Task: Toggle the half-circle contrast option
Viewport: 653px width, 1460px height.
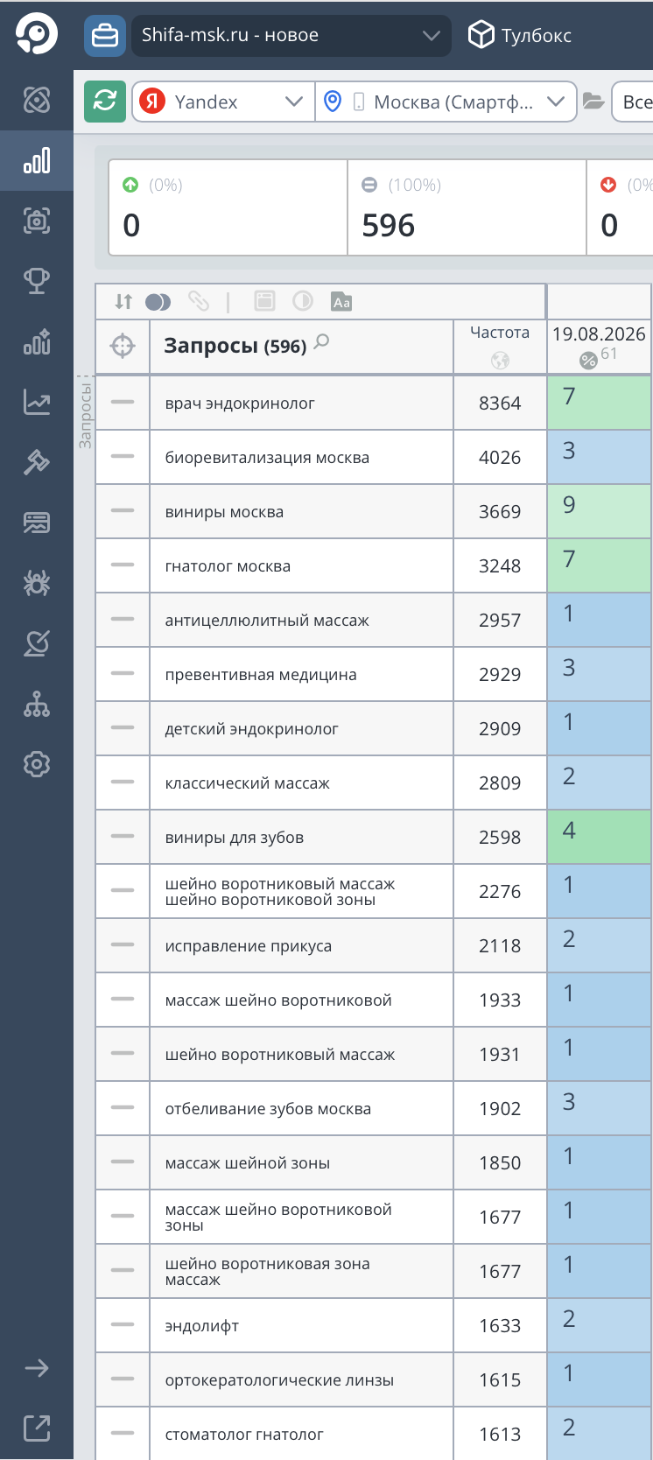Action: pyautogui.click(x=303, y=302)
